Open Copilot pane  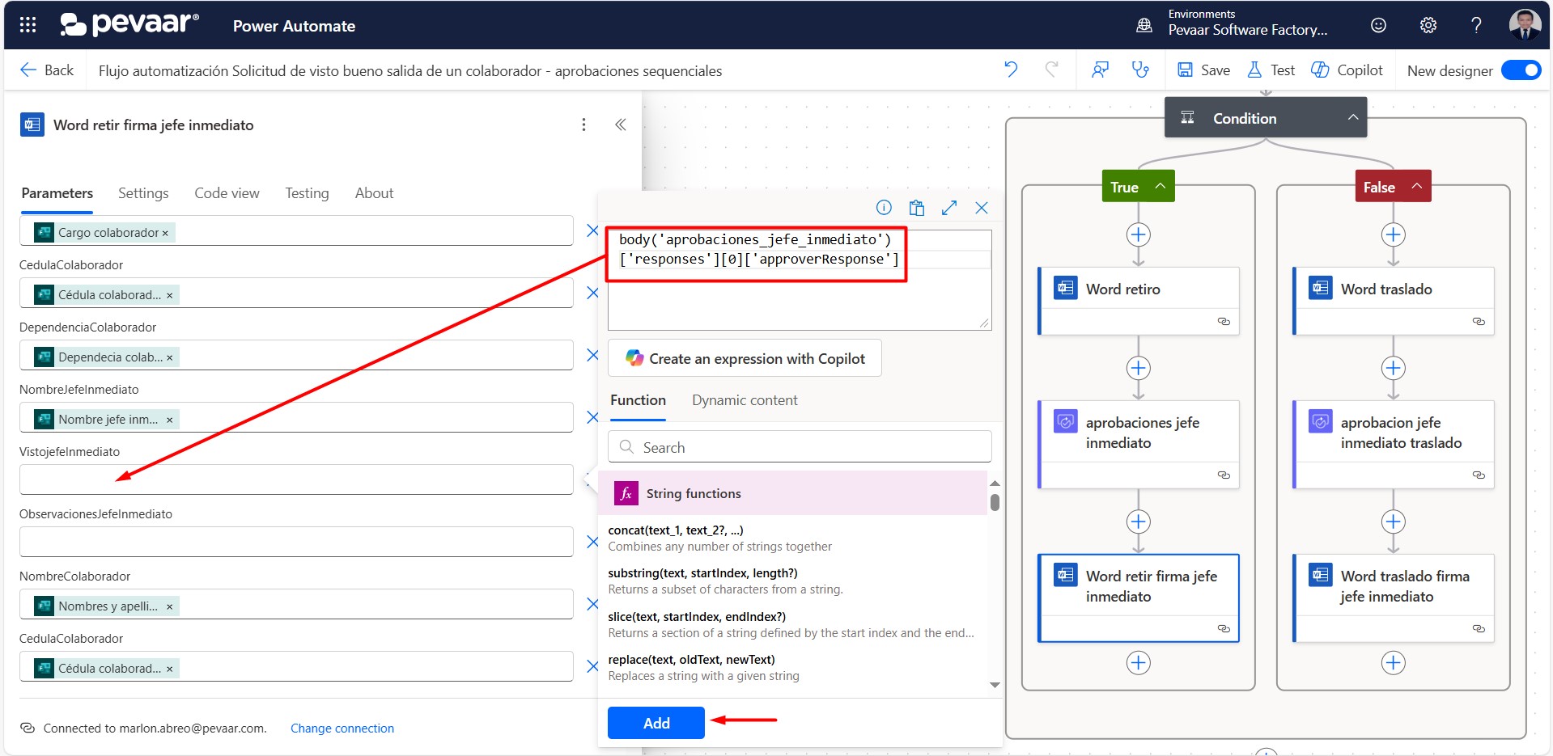point(1347,70)
